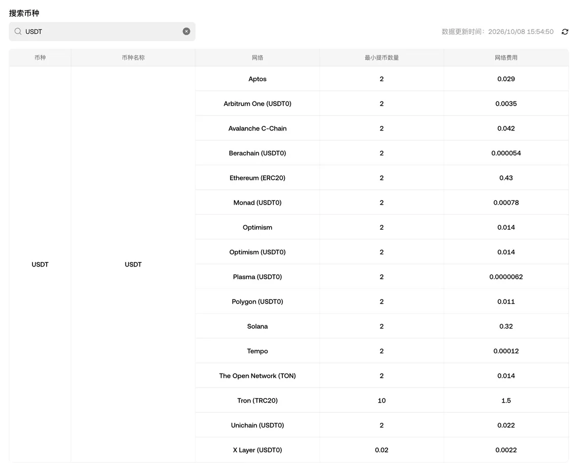Clear the USDT search field

[186, 31]
